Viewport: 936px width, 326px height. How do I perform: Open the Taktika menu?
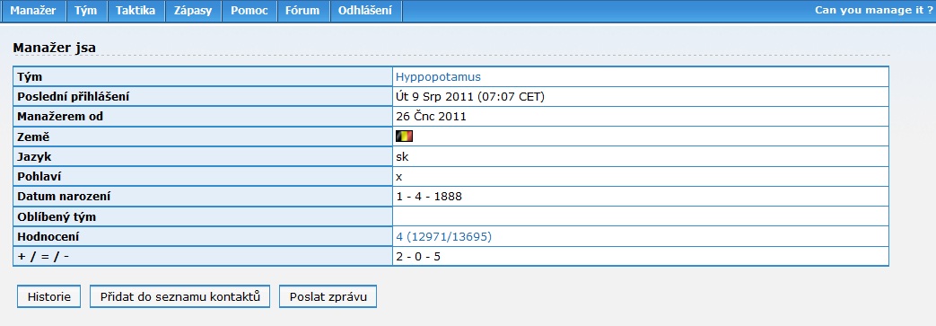136,10
